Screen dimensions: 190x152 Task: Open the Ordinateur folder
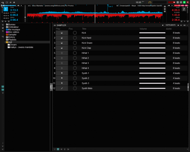coord(12,27)
